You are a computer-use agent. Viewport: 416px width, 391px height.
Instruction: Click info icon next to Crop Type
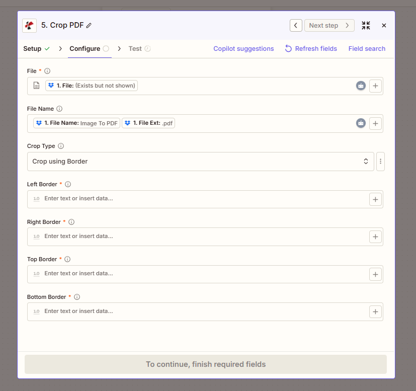[61, 146]
